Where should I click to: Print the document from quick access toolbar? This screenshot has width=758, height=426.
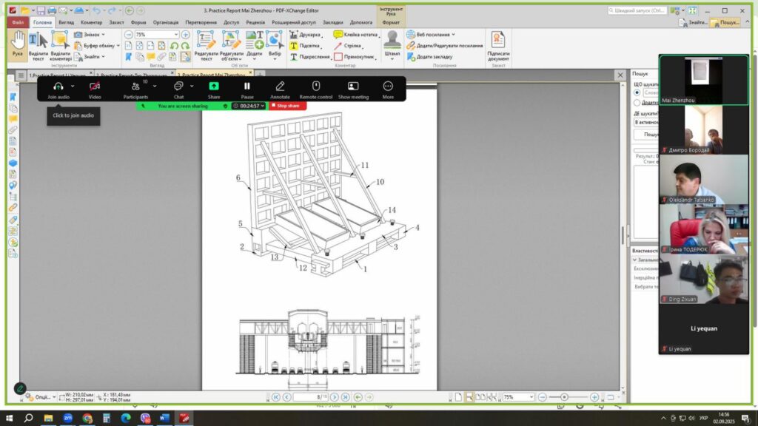tap(52, 10)
